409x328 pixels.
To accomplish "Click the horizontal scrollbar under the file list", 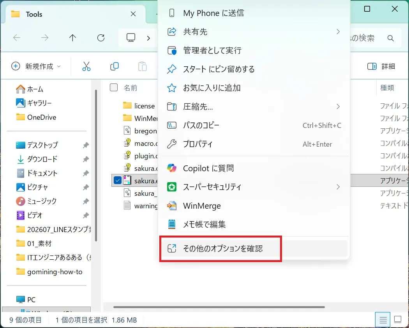I will [219, 307].
